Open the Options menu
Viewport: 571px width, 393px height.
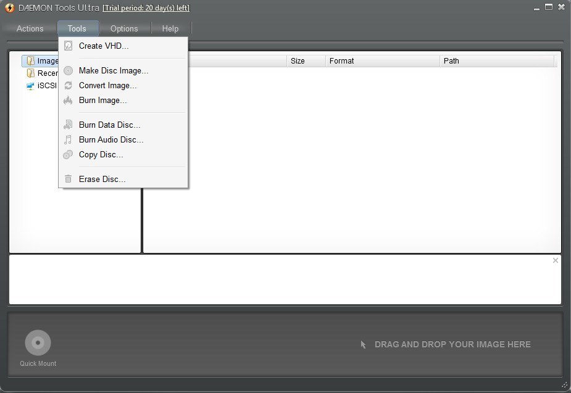pyautogui.click(x=125, y=28)
